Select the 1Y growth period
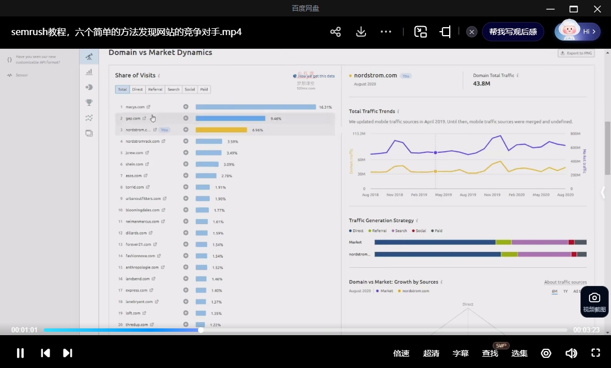Viewport: 611px width, 368px height. point(565,291)
